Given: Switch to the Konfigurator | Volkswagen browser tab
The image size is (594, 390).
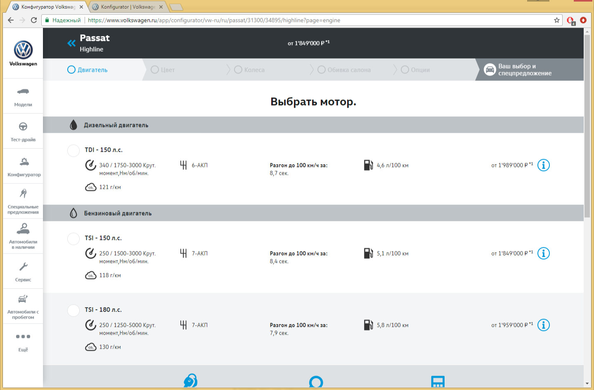Looking at the screenshot, I should [x=128, y=7].
